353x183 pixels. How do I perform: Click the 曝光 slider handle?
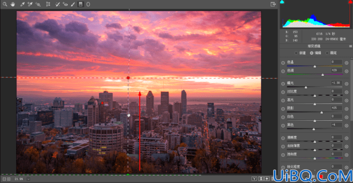click(306, 87)
